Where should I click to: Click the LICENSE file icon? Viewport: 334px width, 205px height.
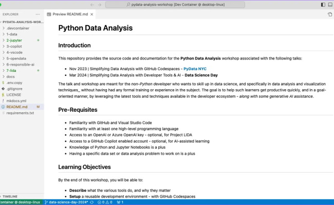[3, 95]
